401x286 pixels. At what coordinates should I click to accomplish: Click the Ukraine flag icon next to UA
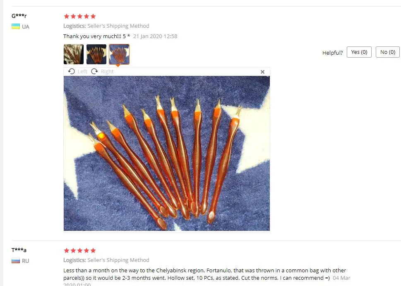pyautogui.click(x=16, y=27)
